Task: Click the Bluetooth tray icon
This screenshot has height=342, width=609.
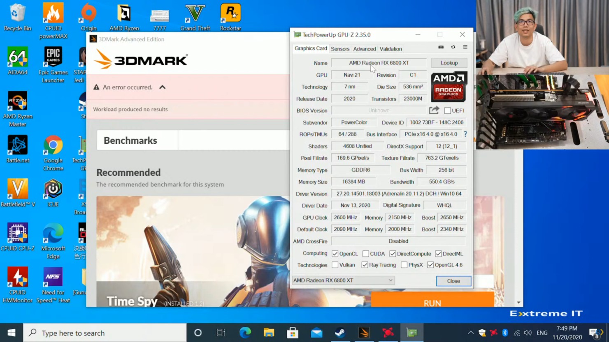Action: [x=505, y=333]
